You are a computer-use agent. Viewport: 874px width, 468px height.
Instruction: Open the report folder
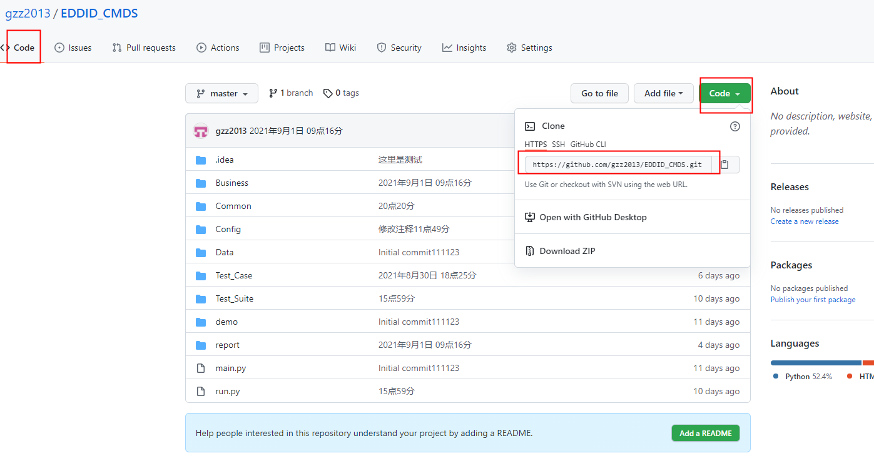228,345
